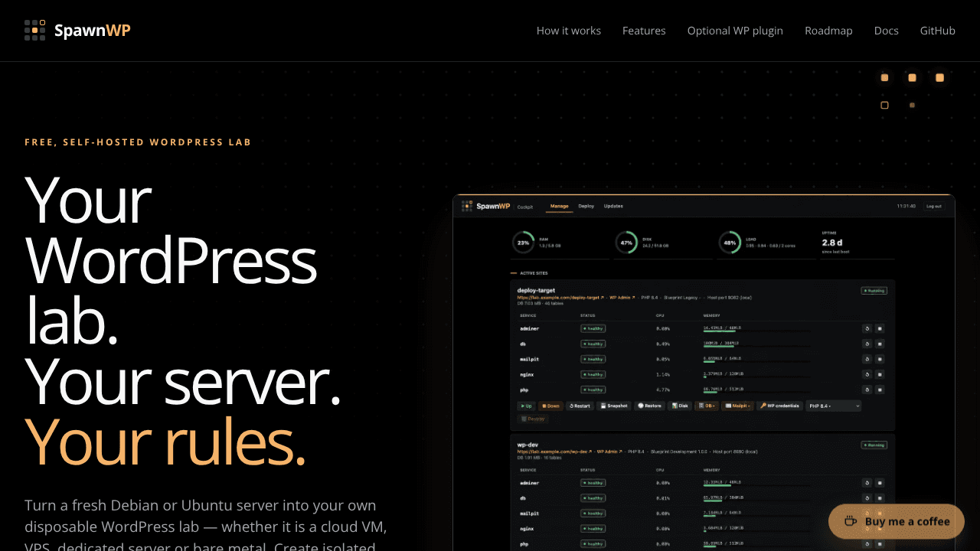This screenshot has height=551, width=980.
Task: Open the DB dropdown for deploy-target
Action: click(x=707, y=406)
